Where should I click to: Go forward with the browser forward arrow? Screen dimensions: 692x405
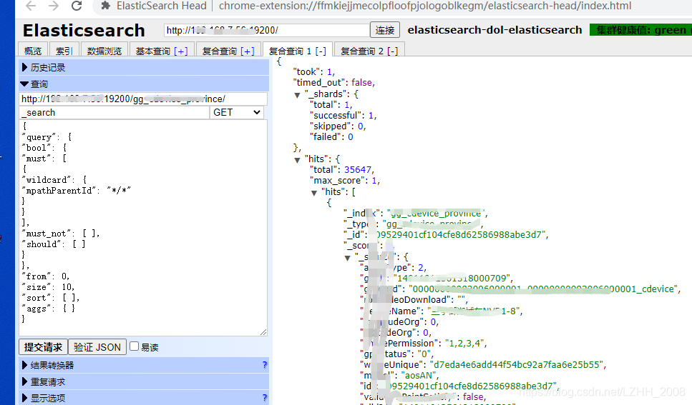(54, 6)
